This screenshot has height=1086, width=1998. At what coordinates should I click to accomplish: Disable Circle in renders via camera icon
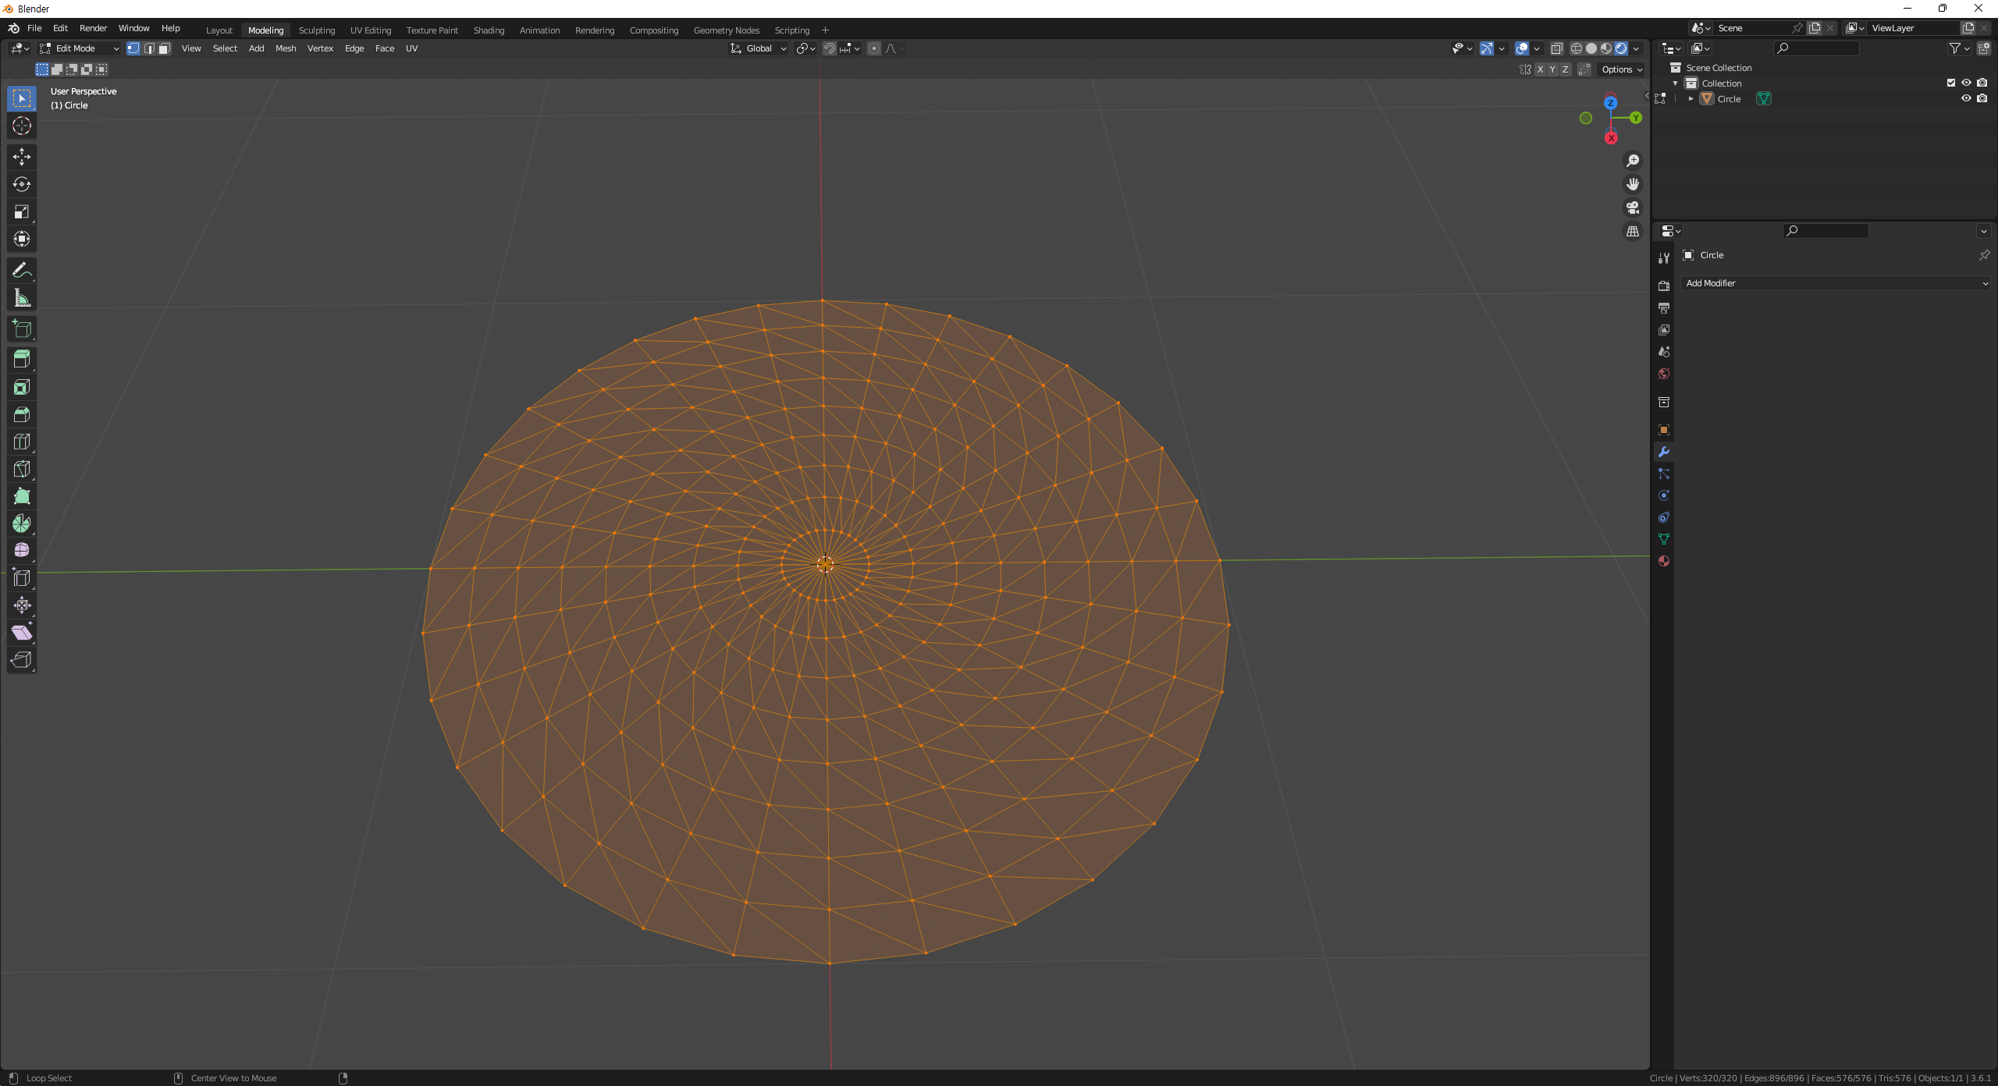[x=1982, y=98]
